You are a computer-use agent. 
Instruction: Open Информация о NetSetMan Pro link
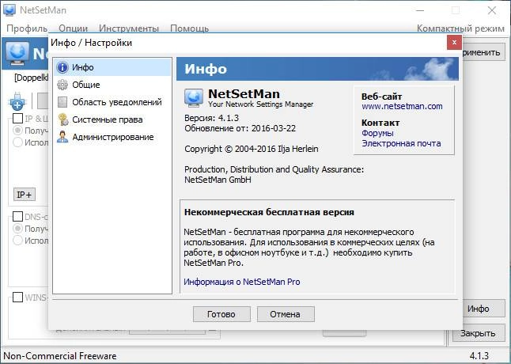tap(242, 282)
